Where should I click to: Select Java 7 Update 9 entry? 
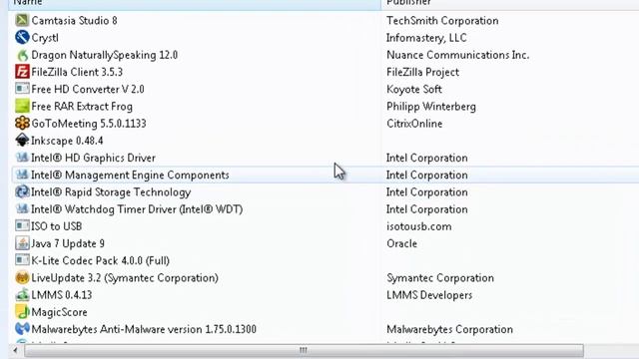coord(68,243)
